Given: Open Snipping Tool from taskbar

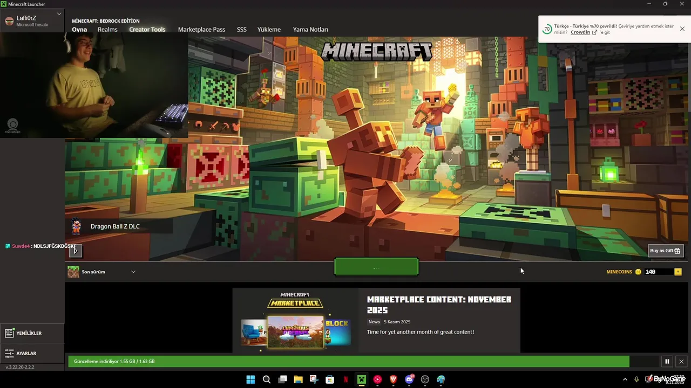Looking at the screenshot, I should (314, 379).
